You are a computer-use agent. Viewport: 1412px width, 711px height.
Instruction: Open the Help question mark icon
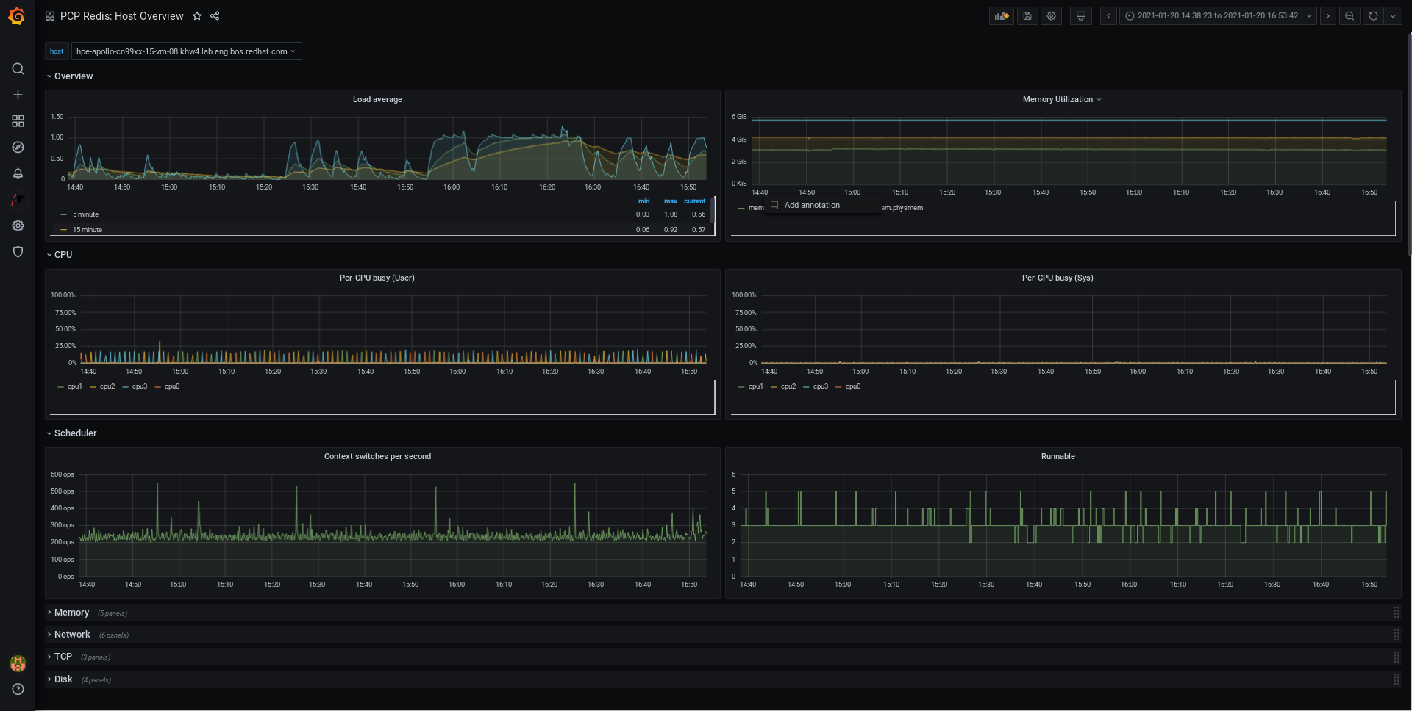(18, 689)
